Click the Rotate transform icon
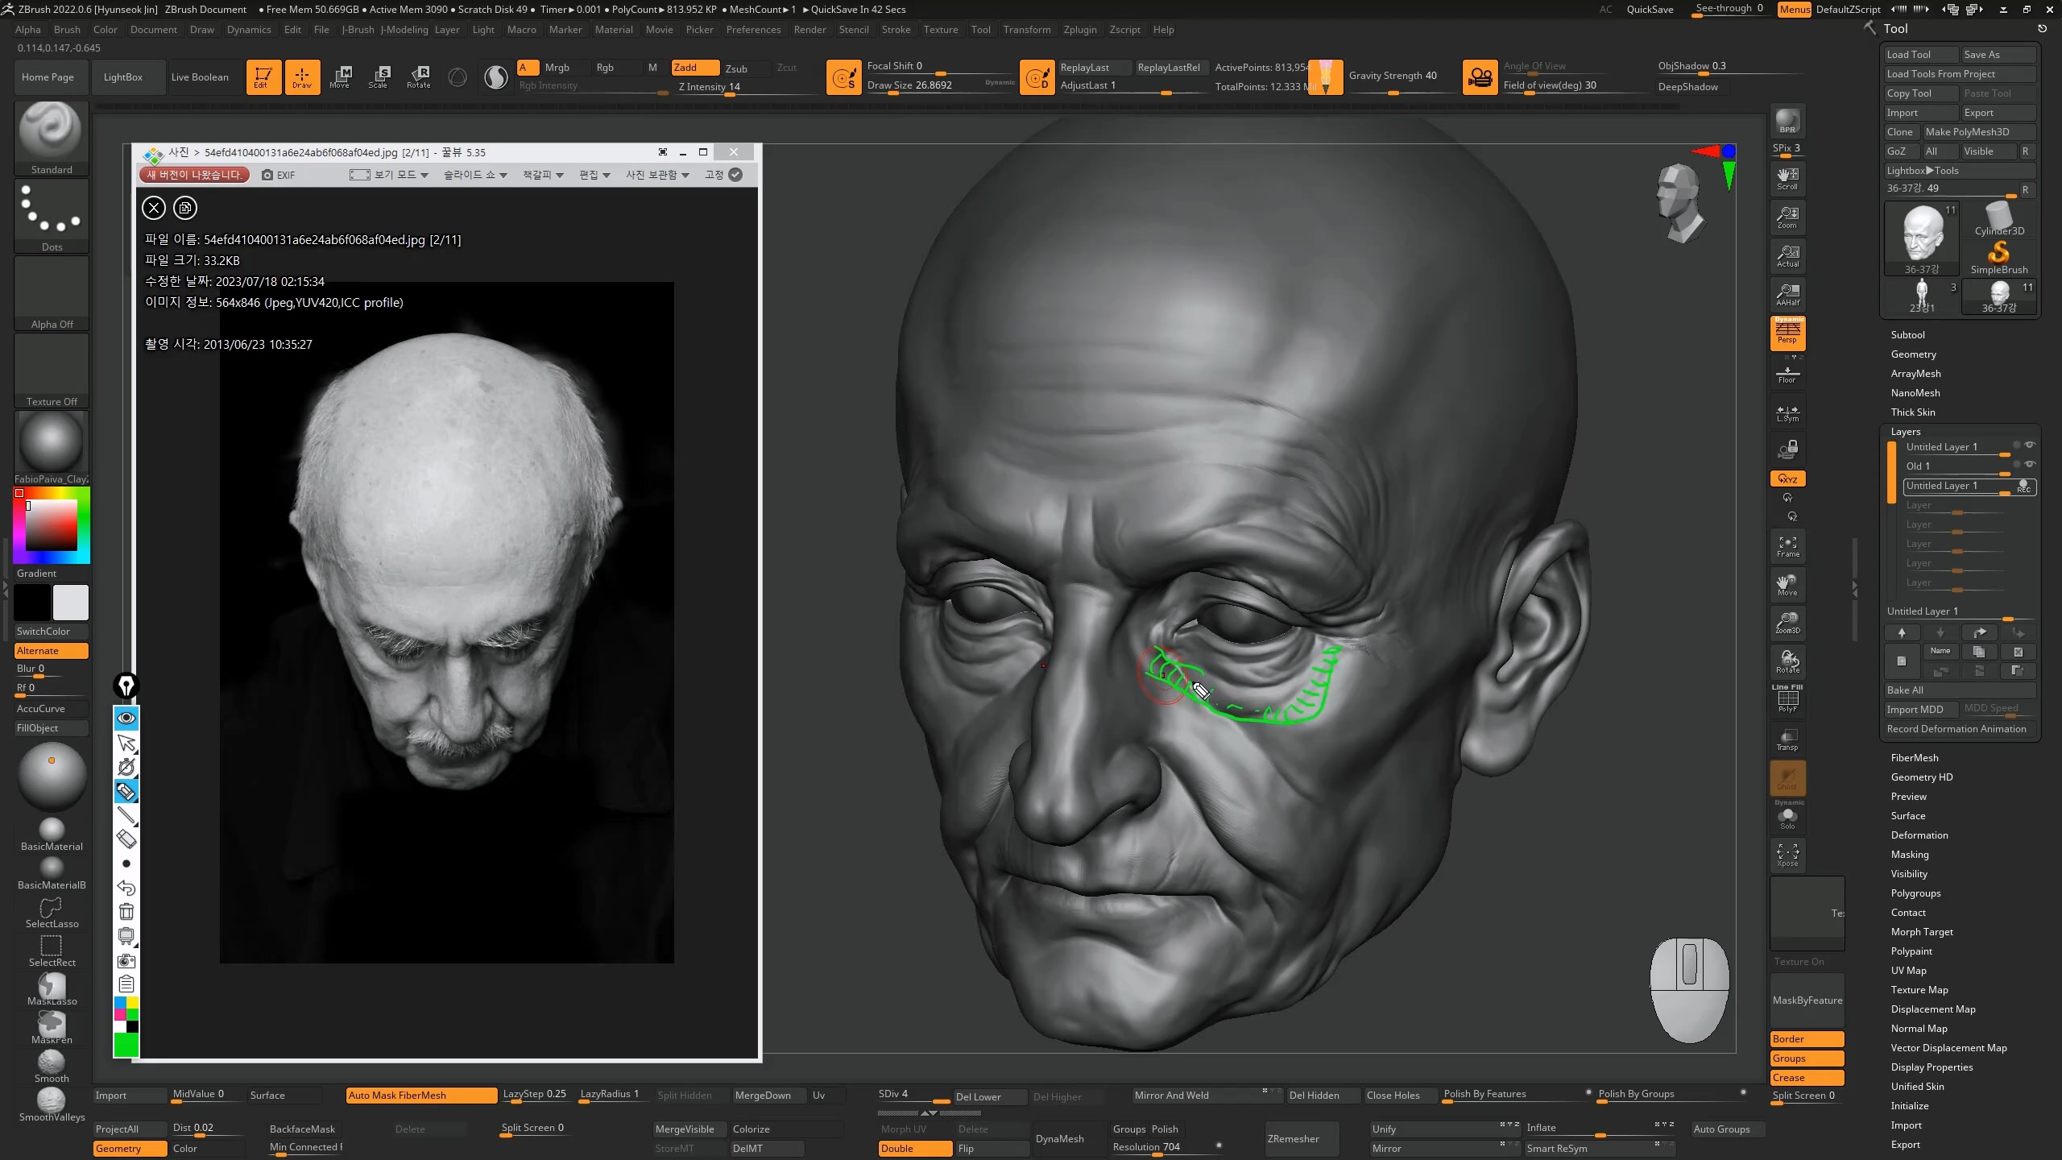This screenshot has height=1160, width=2062. 418,77
